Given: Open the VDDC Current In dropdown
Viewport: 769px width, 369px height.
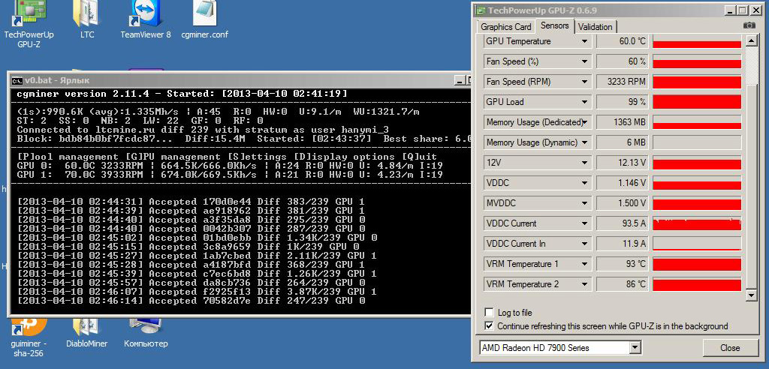Looking at the screenshot, I should pyautogui.click(x=584, y=244).
